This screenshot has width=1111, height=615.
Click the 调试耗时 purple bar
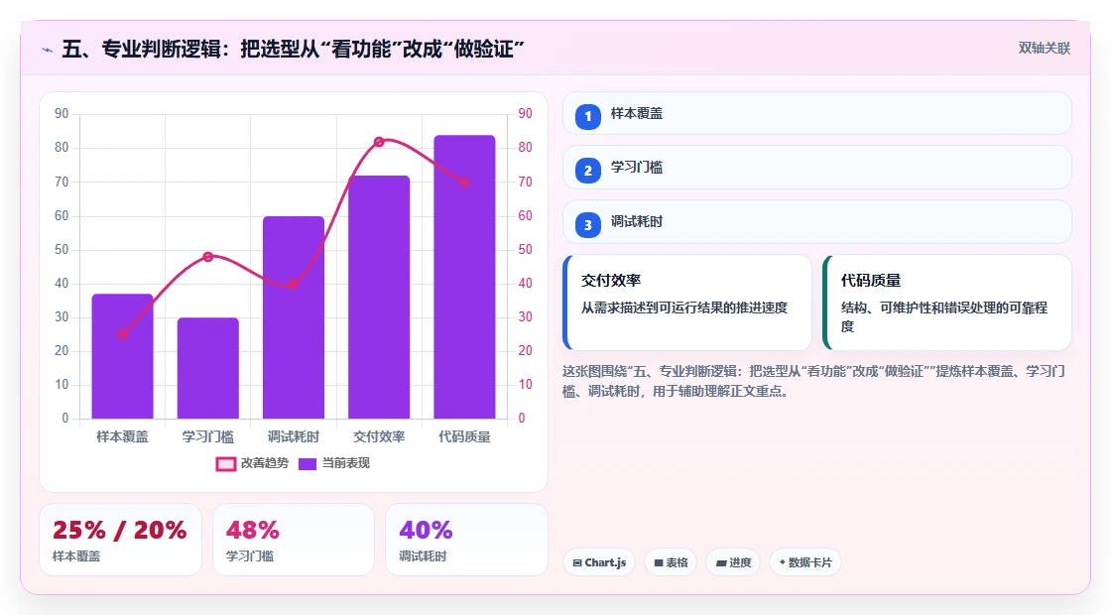[x=294, y=317]
